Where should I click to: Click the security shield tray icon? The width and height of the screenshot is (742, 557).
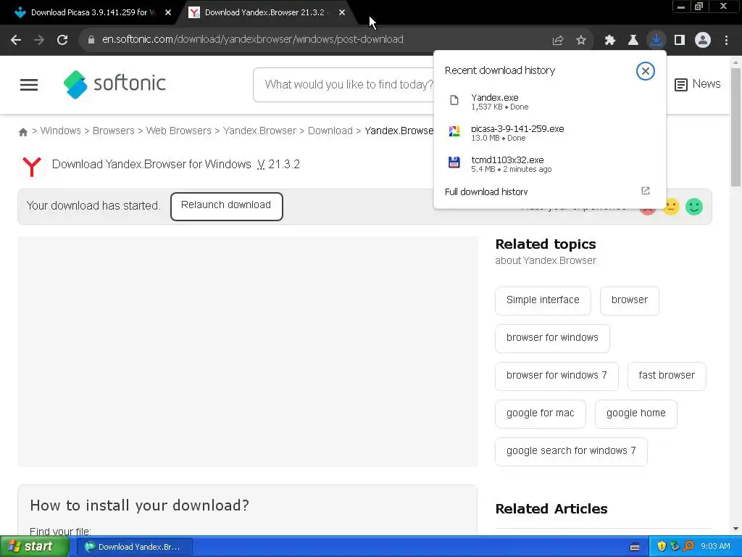[x=661, y=547]
